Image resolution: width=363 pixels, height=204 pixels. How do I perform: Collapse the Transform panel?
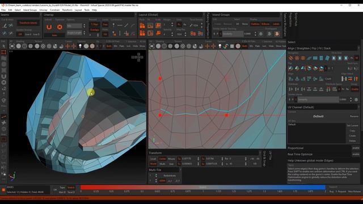coord(260,153)
